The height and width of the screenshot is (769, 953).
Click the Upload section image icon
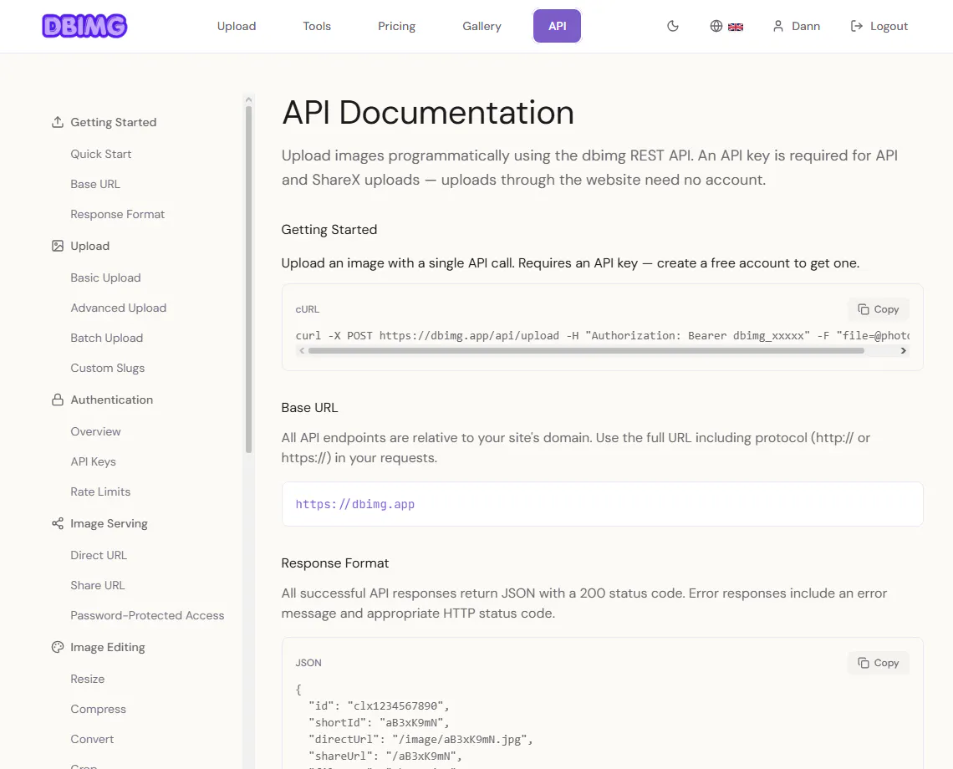coord(58,247)
